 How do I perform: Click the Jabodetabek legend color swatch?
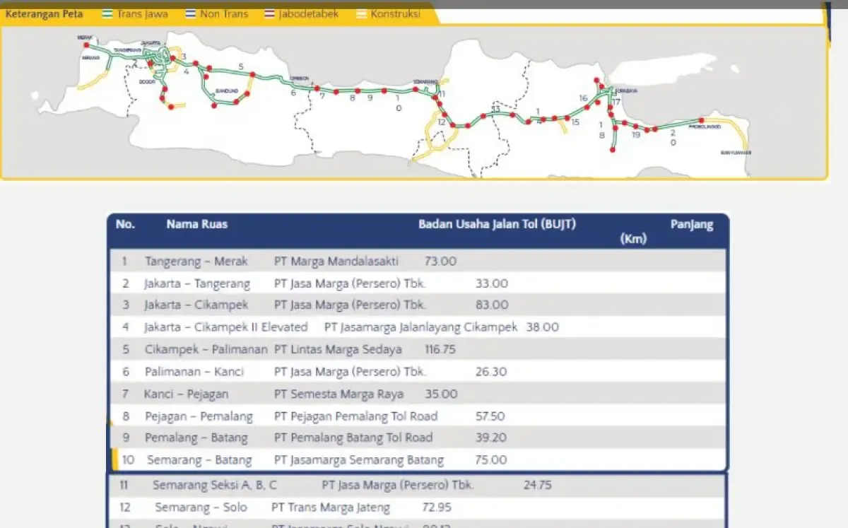click(270, 13)
